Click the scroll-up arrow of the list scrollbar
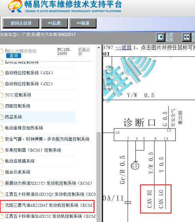Image resolution: width=195 pixels, height=222 pixels. [x=98, y=48]
